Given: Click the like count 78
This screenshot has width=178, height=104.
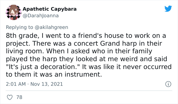Looking at the screenshot, I should (x=19, y=97).
